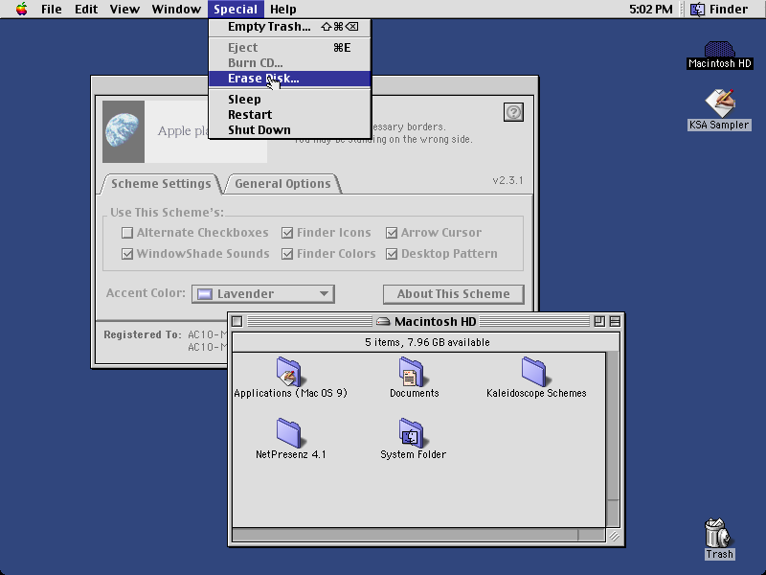
Task: Switch to the Scheme Settings tab
Action: click(161, 184)
